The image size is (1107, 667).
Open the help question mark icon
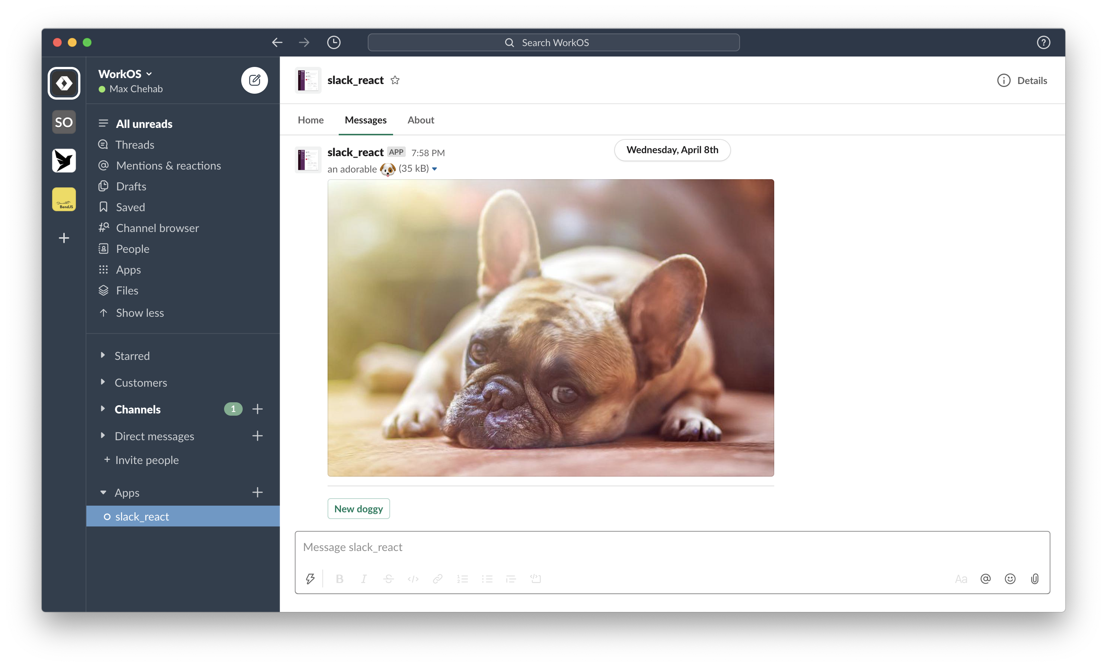(1043, 42)
